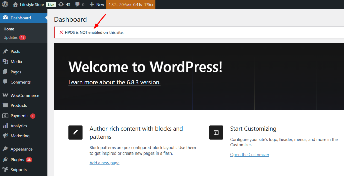Click the Marketing megaphone icon
Image resolution: width=344 pixels, height=176 pixels.
(5, 136)
